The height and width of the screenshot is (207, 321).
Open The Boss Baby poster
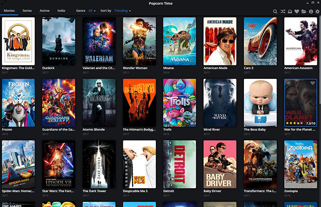(260, 103)
